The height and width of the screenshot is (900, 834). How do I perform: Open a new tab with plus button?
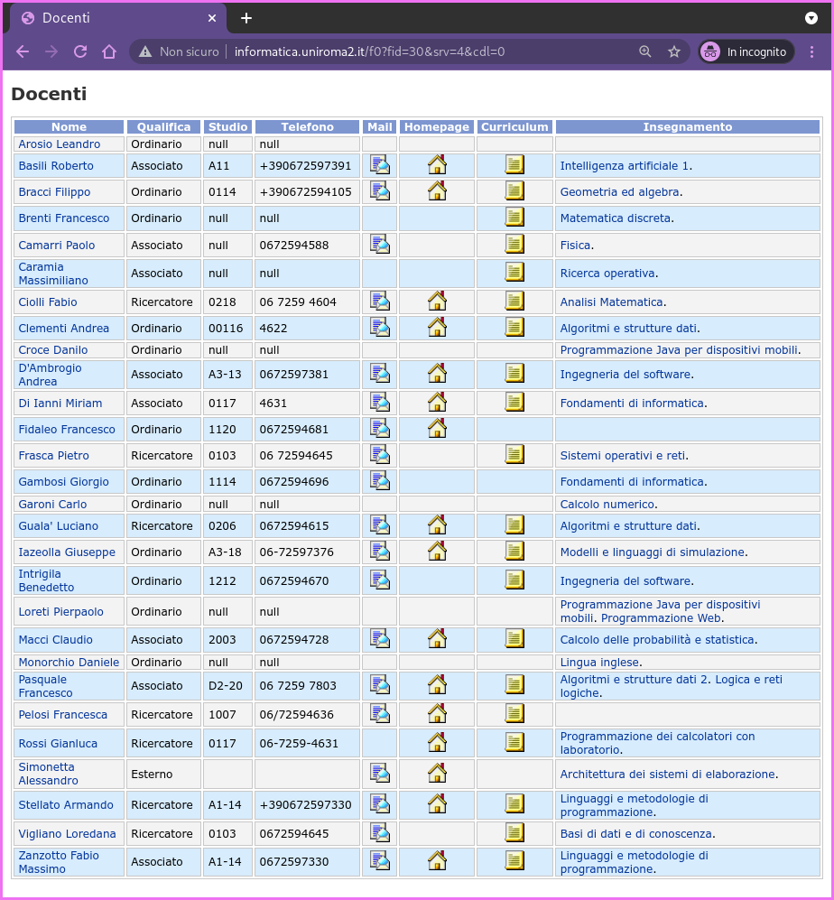(246, 18)
